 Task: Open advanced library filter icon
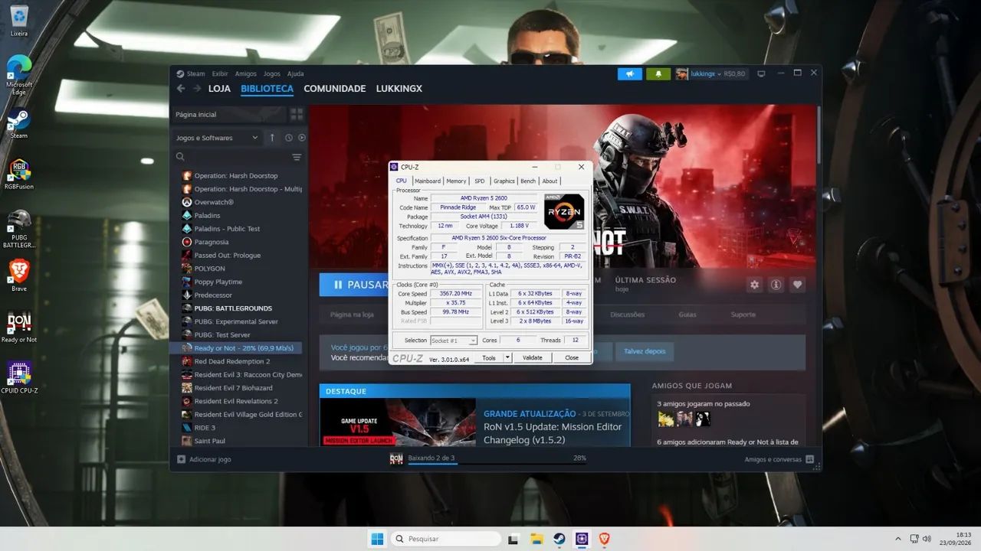pyautogui.click(x=297, y=157)
